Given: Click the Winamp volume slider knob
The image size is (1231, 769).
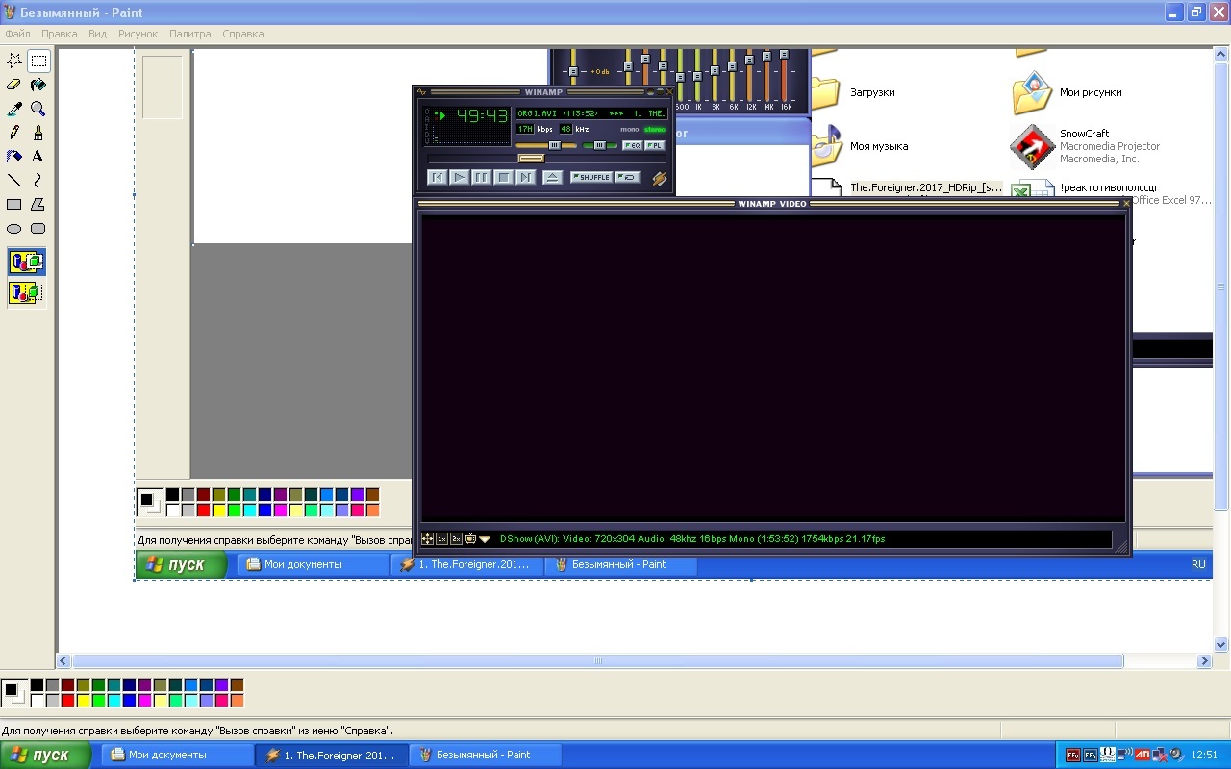Looking at the screenshot, I should (555, 145).
